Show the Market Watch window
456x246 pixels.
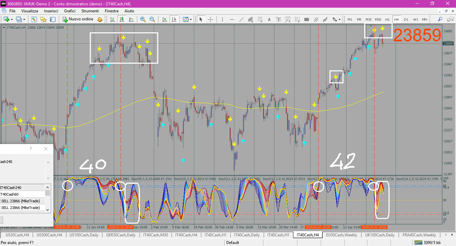click(x=34, y=19)
